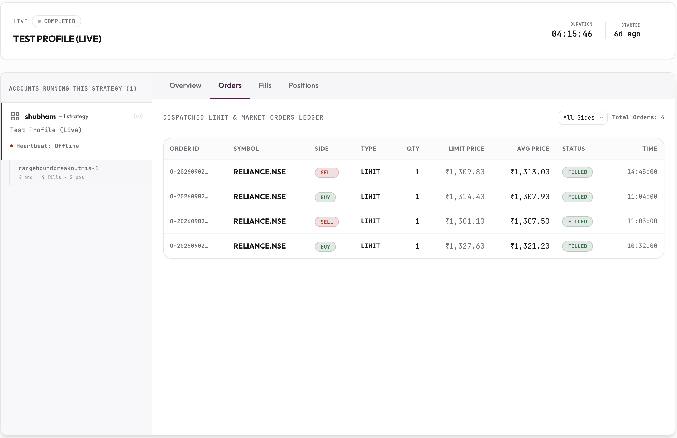
Task: Click the SELL badge in the 11:03:00 row
Action: click(327, 222)
